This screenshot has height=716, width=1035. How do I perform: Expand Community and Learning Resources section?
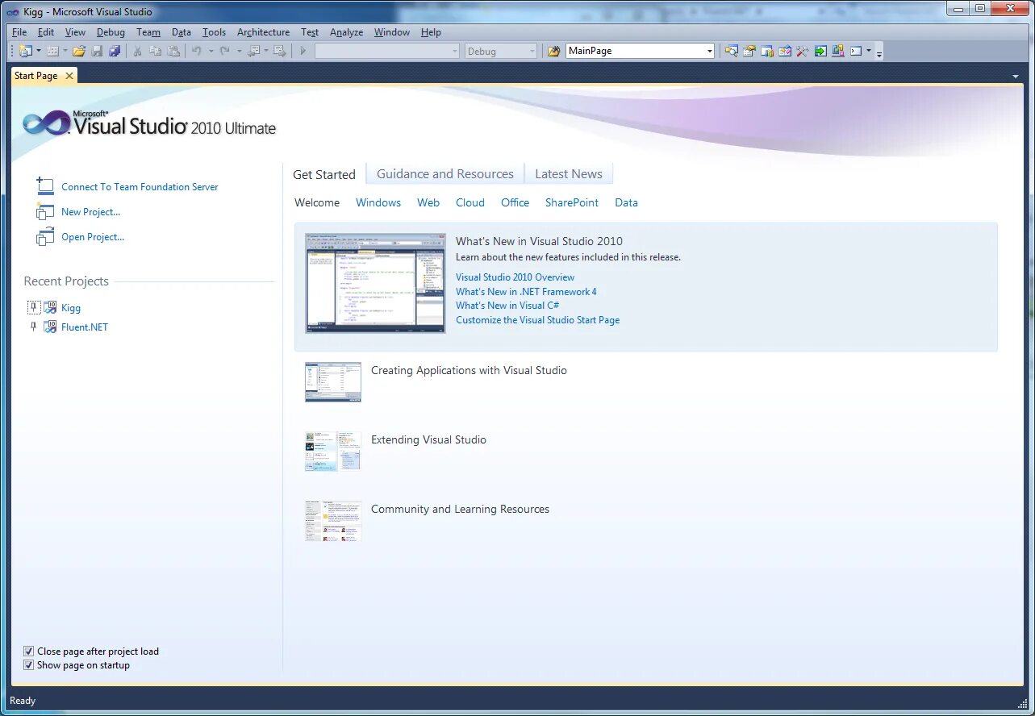460,510
